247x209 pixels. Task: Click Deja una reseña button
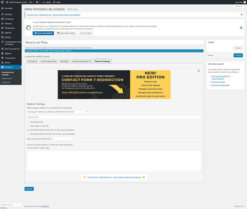(43, 33)
